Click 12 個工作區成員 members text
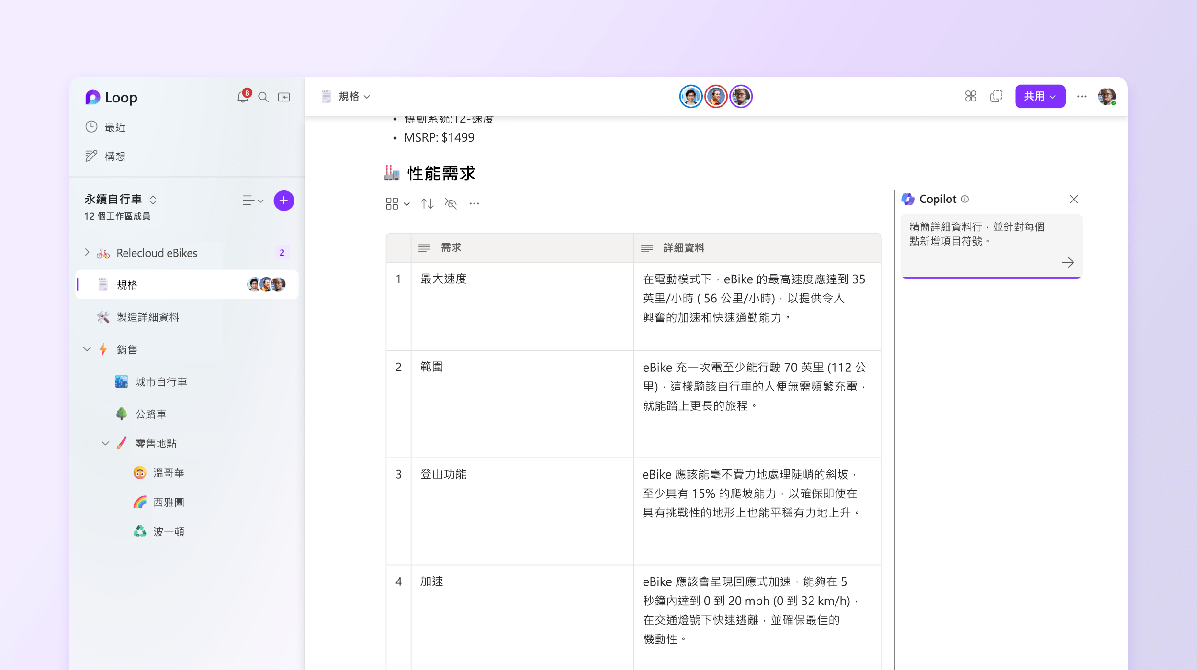Image resolution: width=1197 pixels, height=670 pixels. [117, 216]
